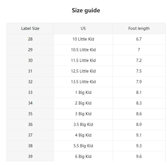The image size is (167, 165).
Task: Select the 7.9 foot length value
Action: [x=139, y=82]
